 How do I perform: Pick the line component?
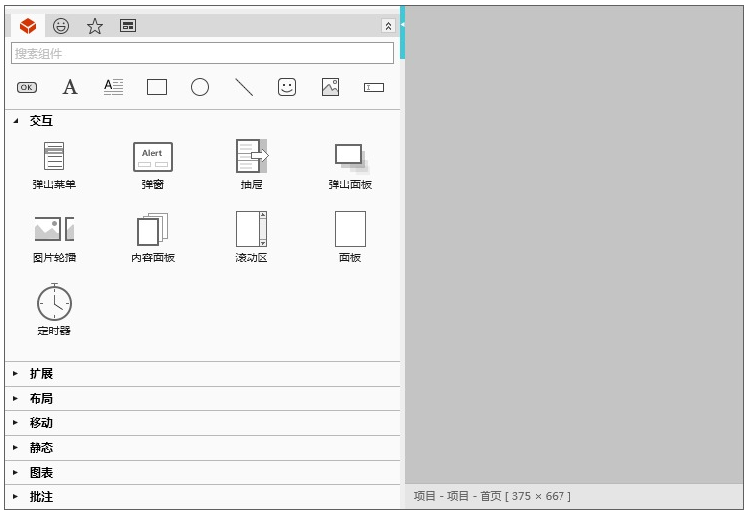click(244, 87)
